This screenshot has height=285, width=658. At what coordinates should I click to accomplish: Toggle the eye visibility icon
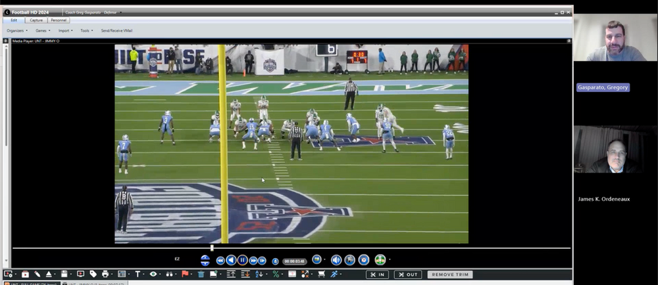tap(153, 274)
